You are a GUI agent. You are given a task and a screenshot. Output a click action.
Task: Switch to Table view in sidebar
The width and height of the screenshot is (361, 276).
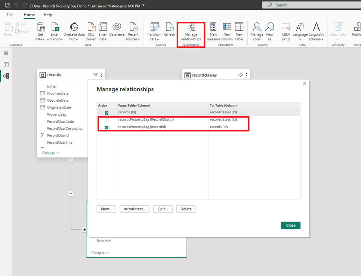point(6,64)
